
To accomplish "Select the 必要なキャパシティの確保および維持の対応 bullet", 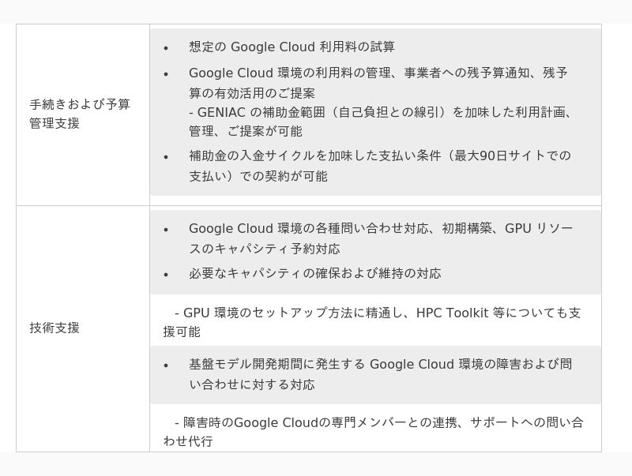I will pyautogui.click(x=315, y=273).
